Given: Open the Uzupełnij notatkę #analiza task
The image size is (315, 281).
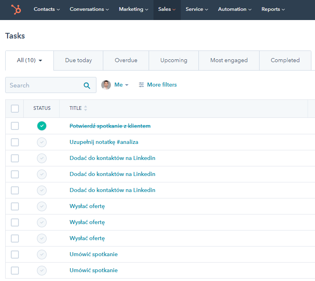Looking at the screenshot, I should (104, 142).
